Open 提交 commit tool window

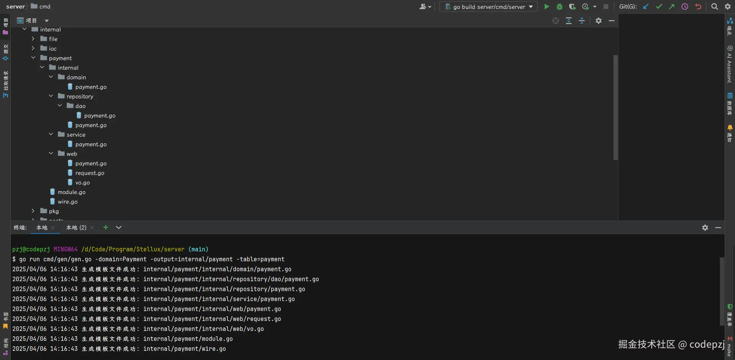pos(5,52)
